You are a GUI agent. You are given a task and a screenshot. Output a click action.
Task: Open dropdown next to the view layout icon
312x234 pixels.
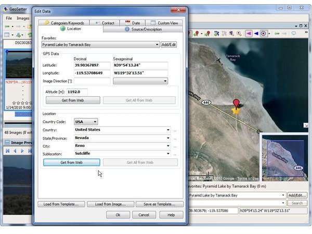coord(12,35)
